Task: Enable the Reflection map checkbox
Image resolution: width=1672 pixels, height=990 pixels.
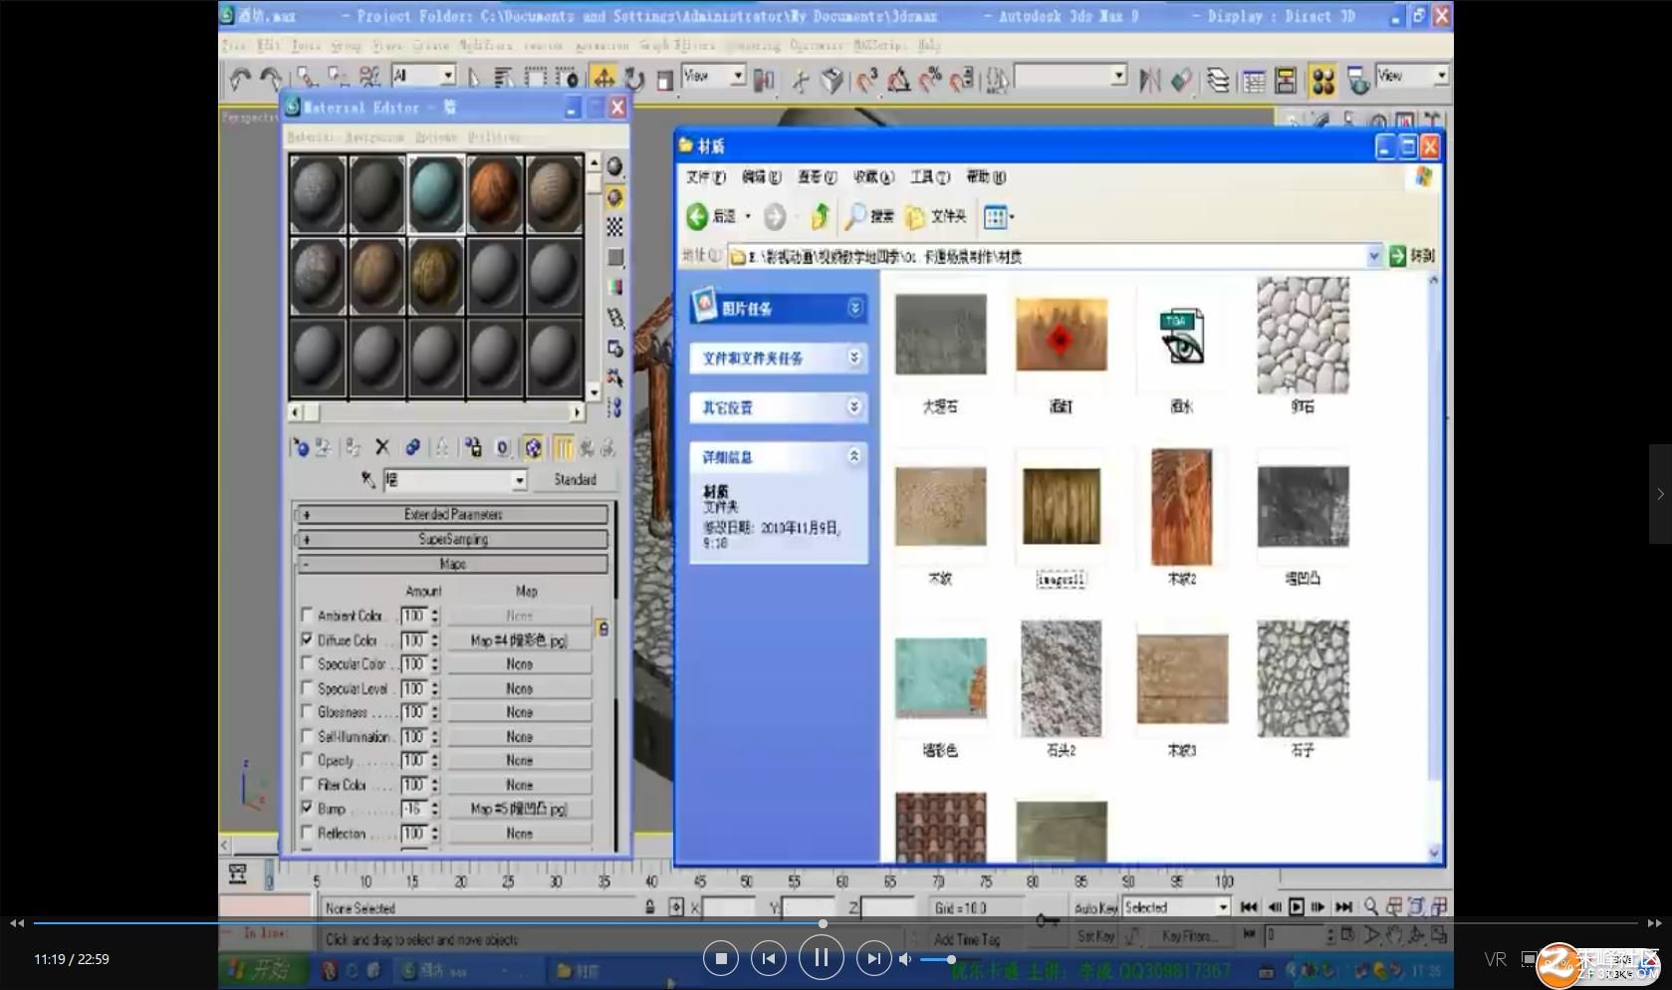Action: point(307,833)
